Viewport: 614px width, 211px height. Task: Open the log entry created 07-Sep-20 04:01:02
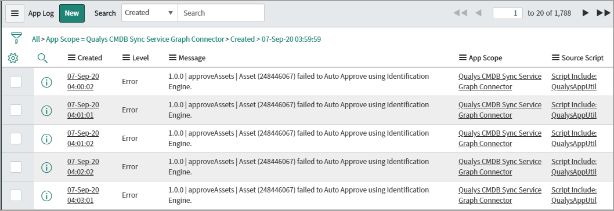[x=83, y=138]
